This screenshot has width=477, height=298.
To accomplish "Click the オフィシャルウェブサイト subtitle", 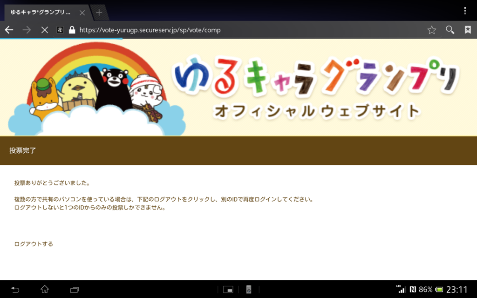I will [317, 111].
